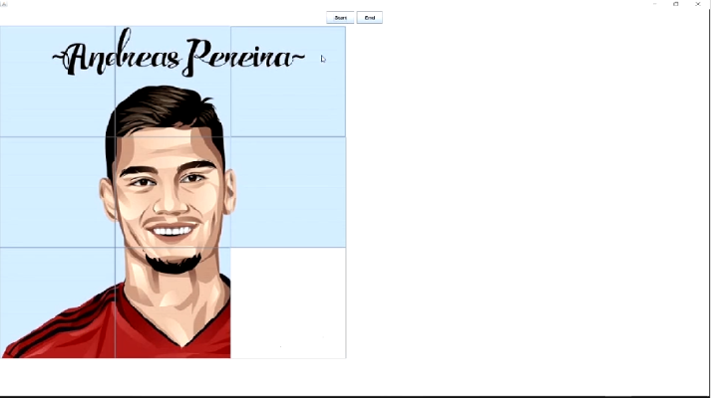Click the End button

click(x=370, y=18)
